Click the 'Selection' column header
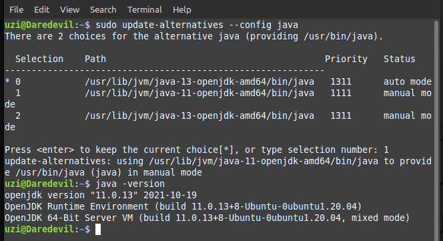 click(x=39, y=59)
